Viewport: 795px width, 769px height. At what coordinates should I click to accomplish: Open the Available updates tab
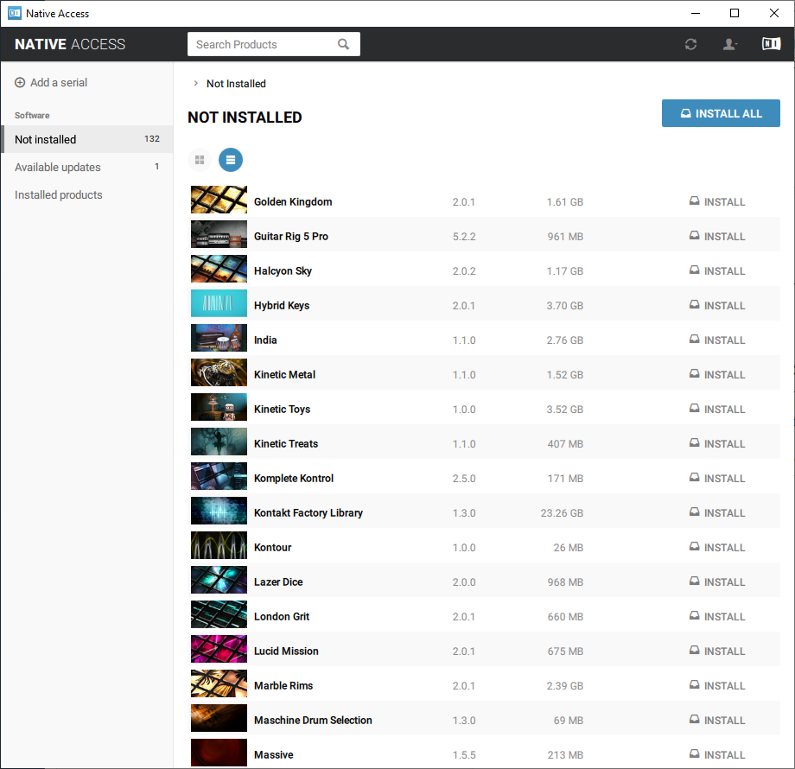[x=58, y=168]
